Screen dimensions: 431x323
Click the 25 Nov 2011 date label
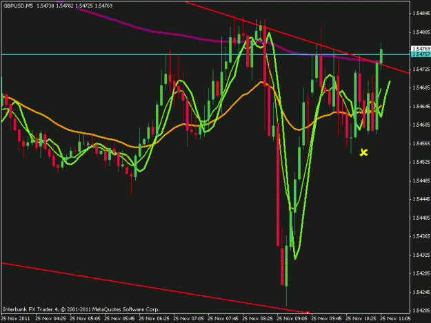point(16,319)
